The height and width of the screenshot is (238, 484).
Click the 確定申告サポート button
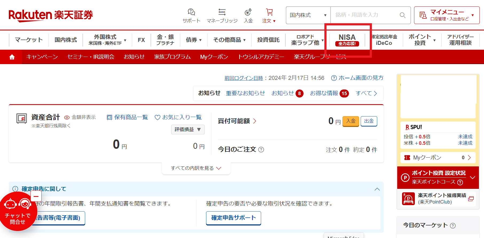[233, 218]
